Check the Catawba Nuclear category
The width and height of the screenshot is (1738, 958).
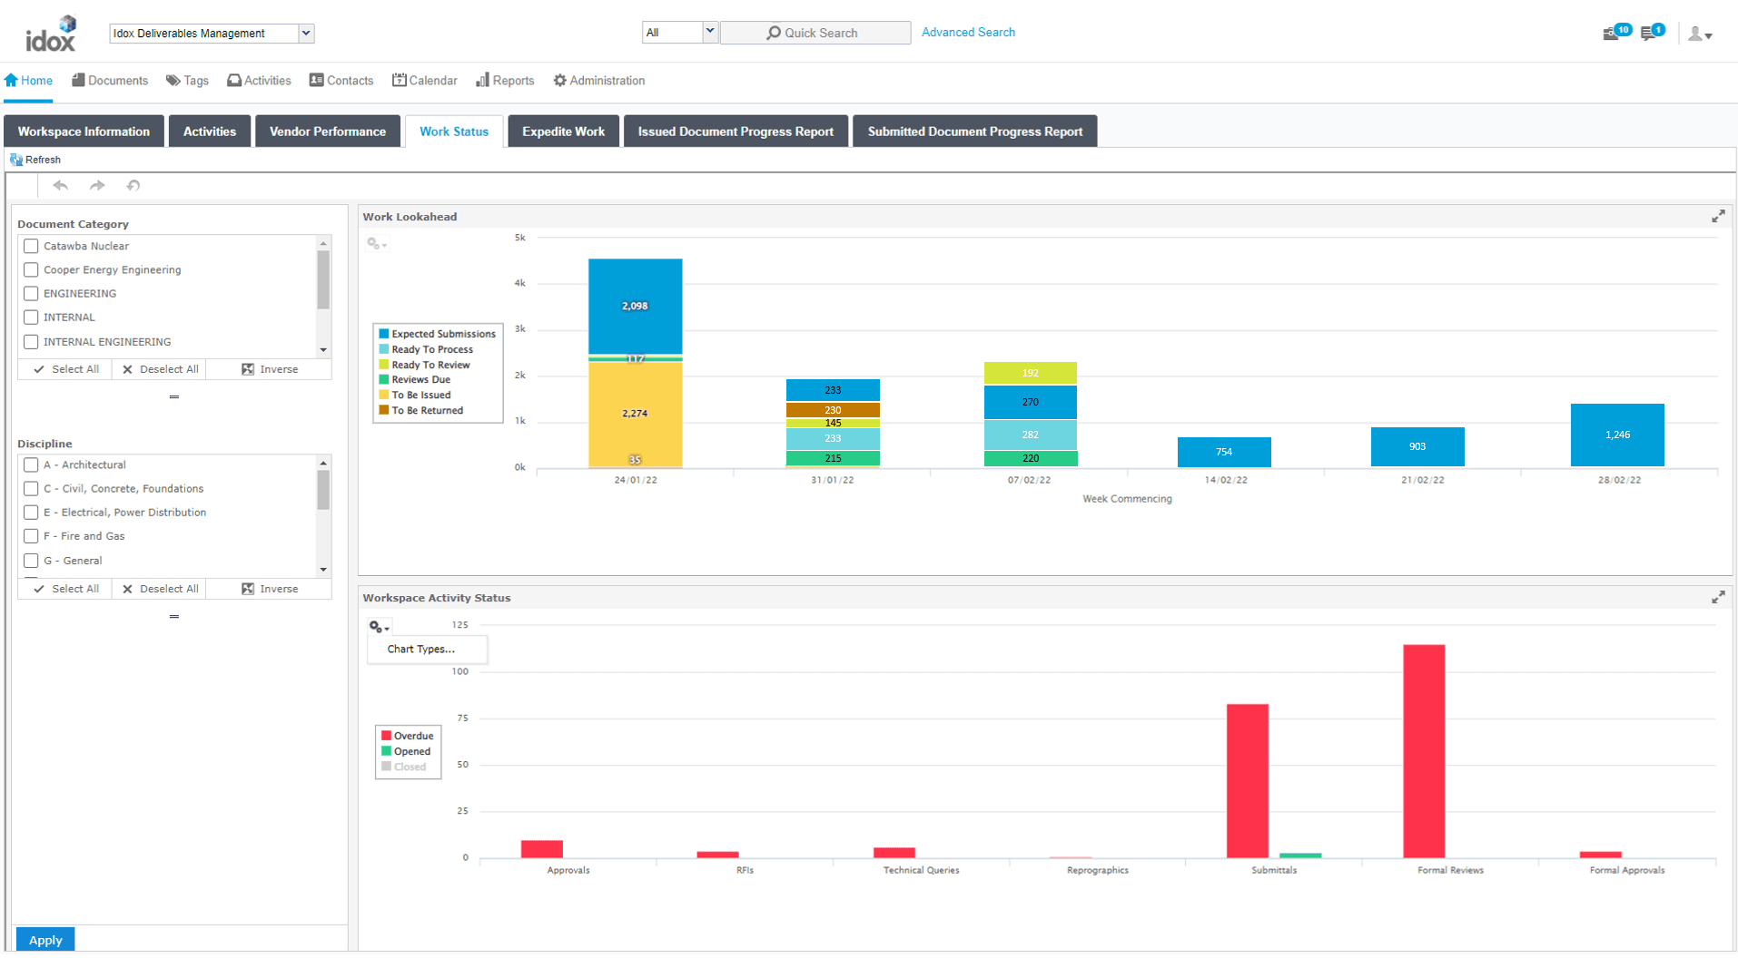pos(31,246)
